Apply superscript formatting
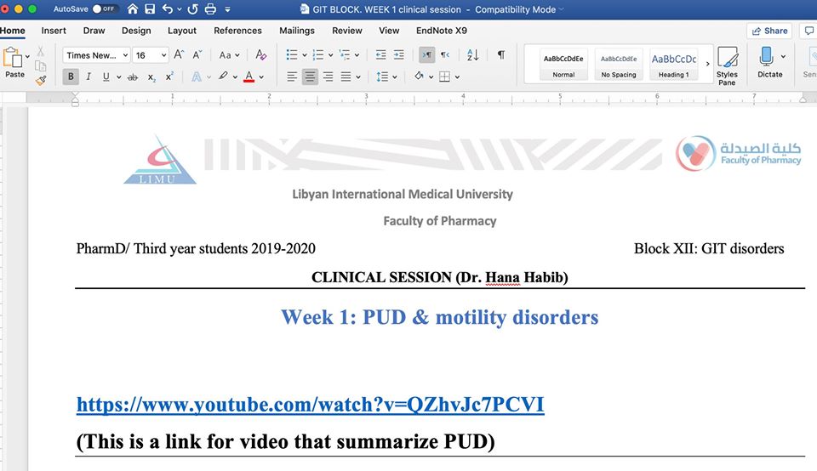Image resolution: width=817 pixels, height=471 pixels. pyautogui.click(x=169, y=77)
